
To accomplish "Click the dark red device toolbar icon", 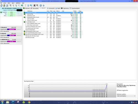I will (34, 6).
